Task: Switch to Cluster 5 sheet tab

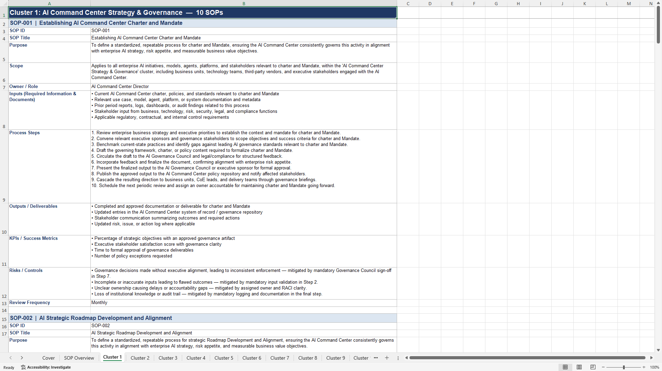Action: pos(224,358)
